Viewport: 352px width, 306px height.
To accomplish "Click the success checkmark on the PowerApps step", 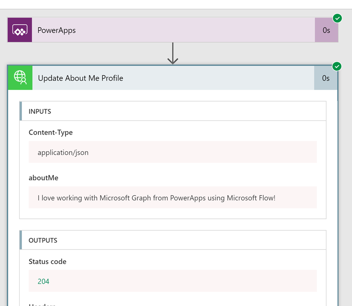I will (x=337, y=18).
